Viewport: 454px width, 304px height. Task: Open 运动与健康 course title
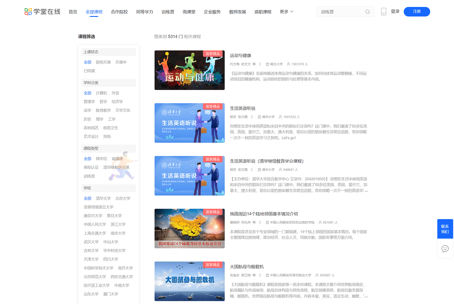240,56
